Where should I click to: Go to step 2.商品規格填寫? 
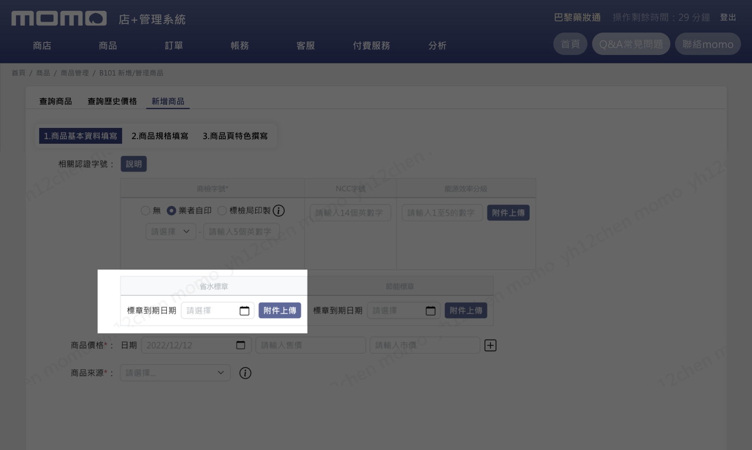160,136
